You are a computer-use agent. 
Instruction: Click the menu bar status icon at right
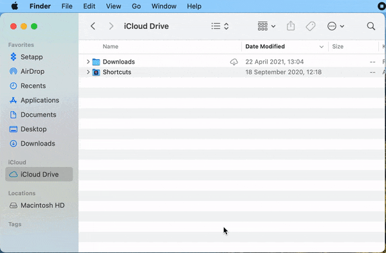coord(381,6)
